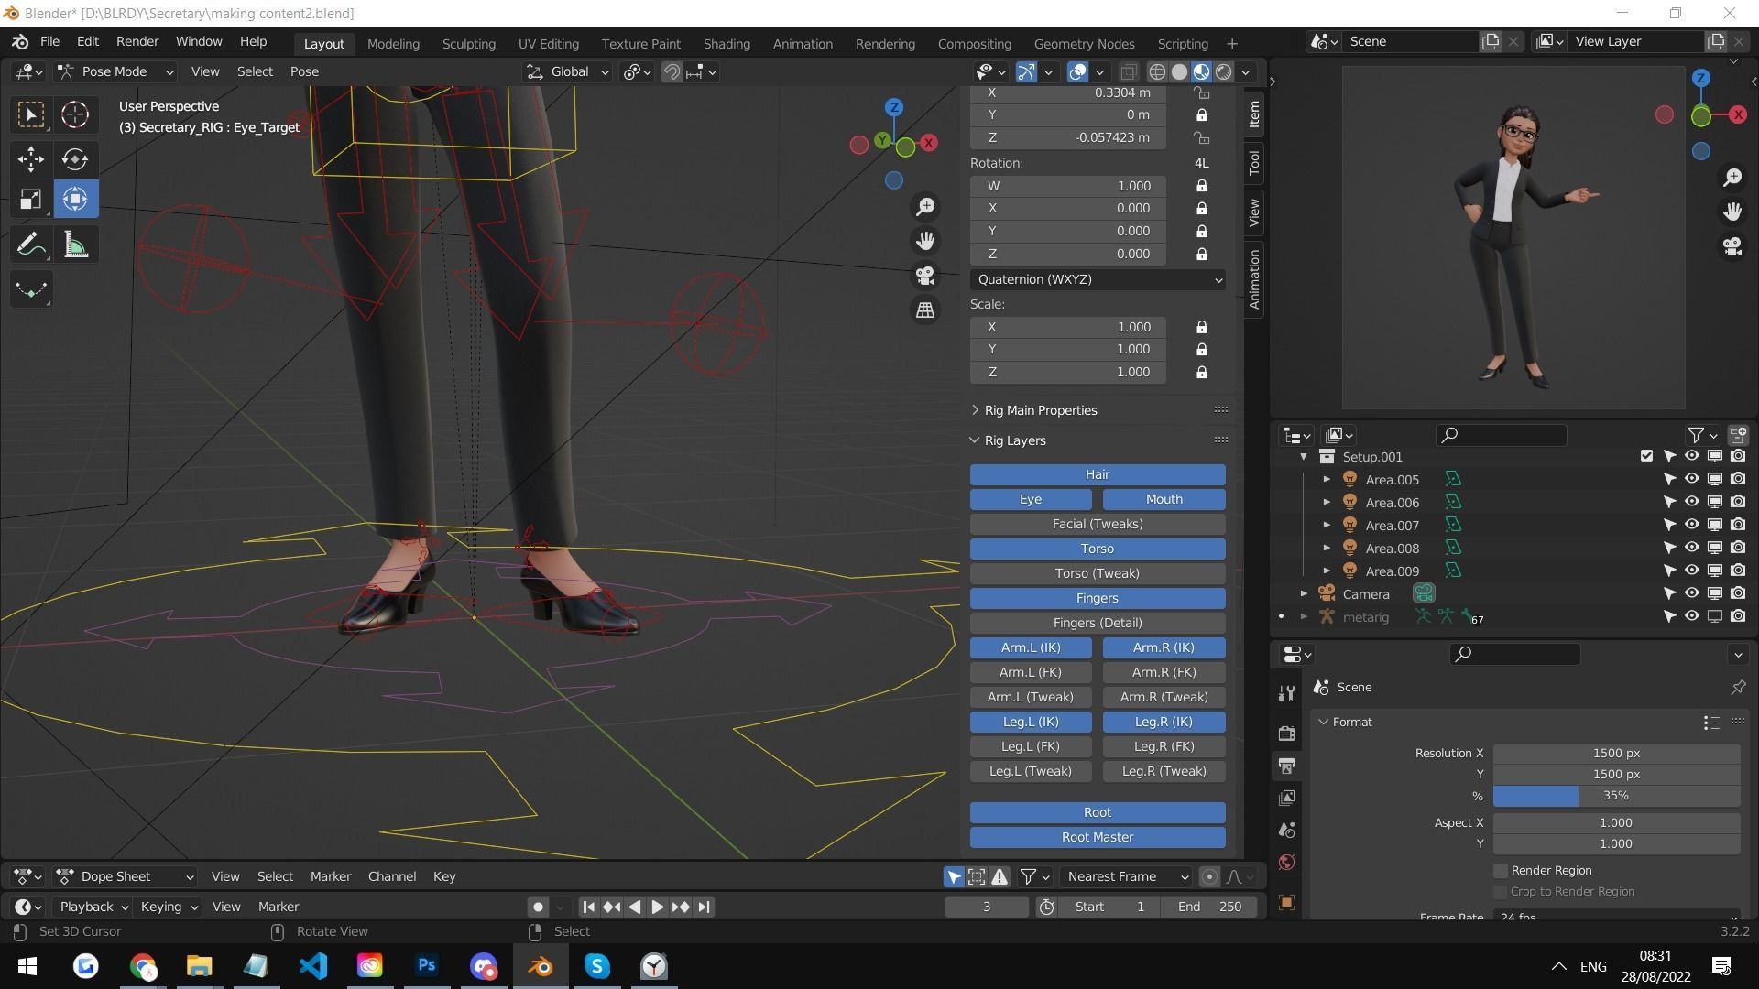Image resolution: width=1759 pixels, height=989 pixels.
Task: Toggle the Scale X lock icon
Action: [x=1201, y=327]
